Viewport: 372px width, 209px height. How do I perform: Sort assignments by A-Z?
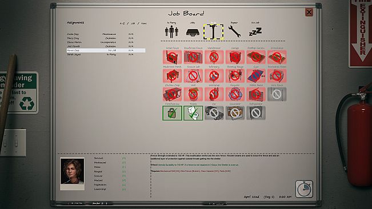click(x=122, y=23)
